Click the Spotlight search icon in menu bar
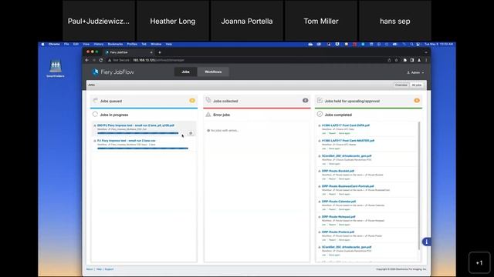The height and width of the screenshot is (277, 494). pos(411,45)
